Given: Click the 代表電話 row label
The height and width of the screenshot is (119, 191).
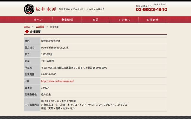Looking at the screenshot, I should 30,74.
